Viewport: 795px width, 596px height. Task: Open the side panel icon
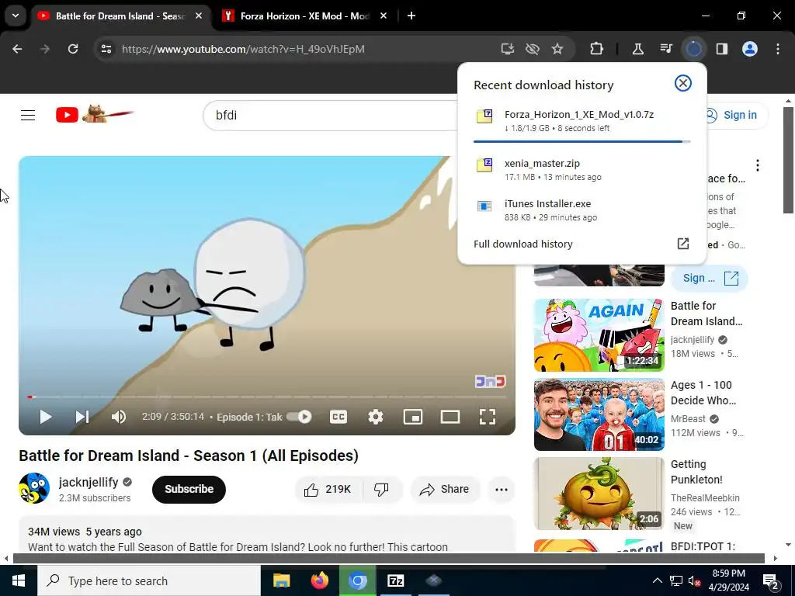click(721, 49)
